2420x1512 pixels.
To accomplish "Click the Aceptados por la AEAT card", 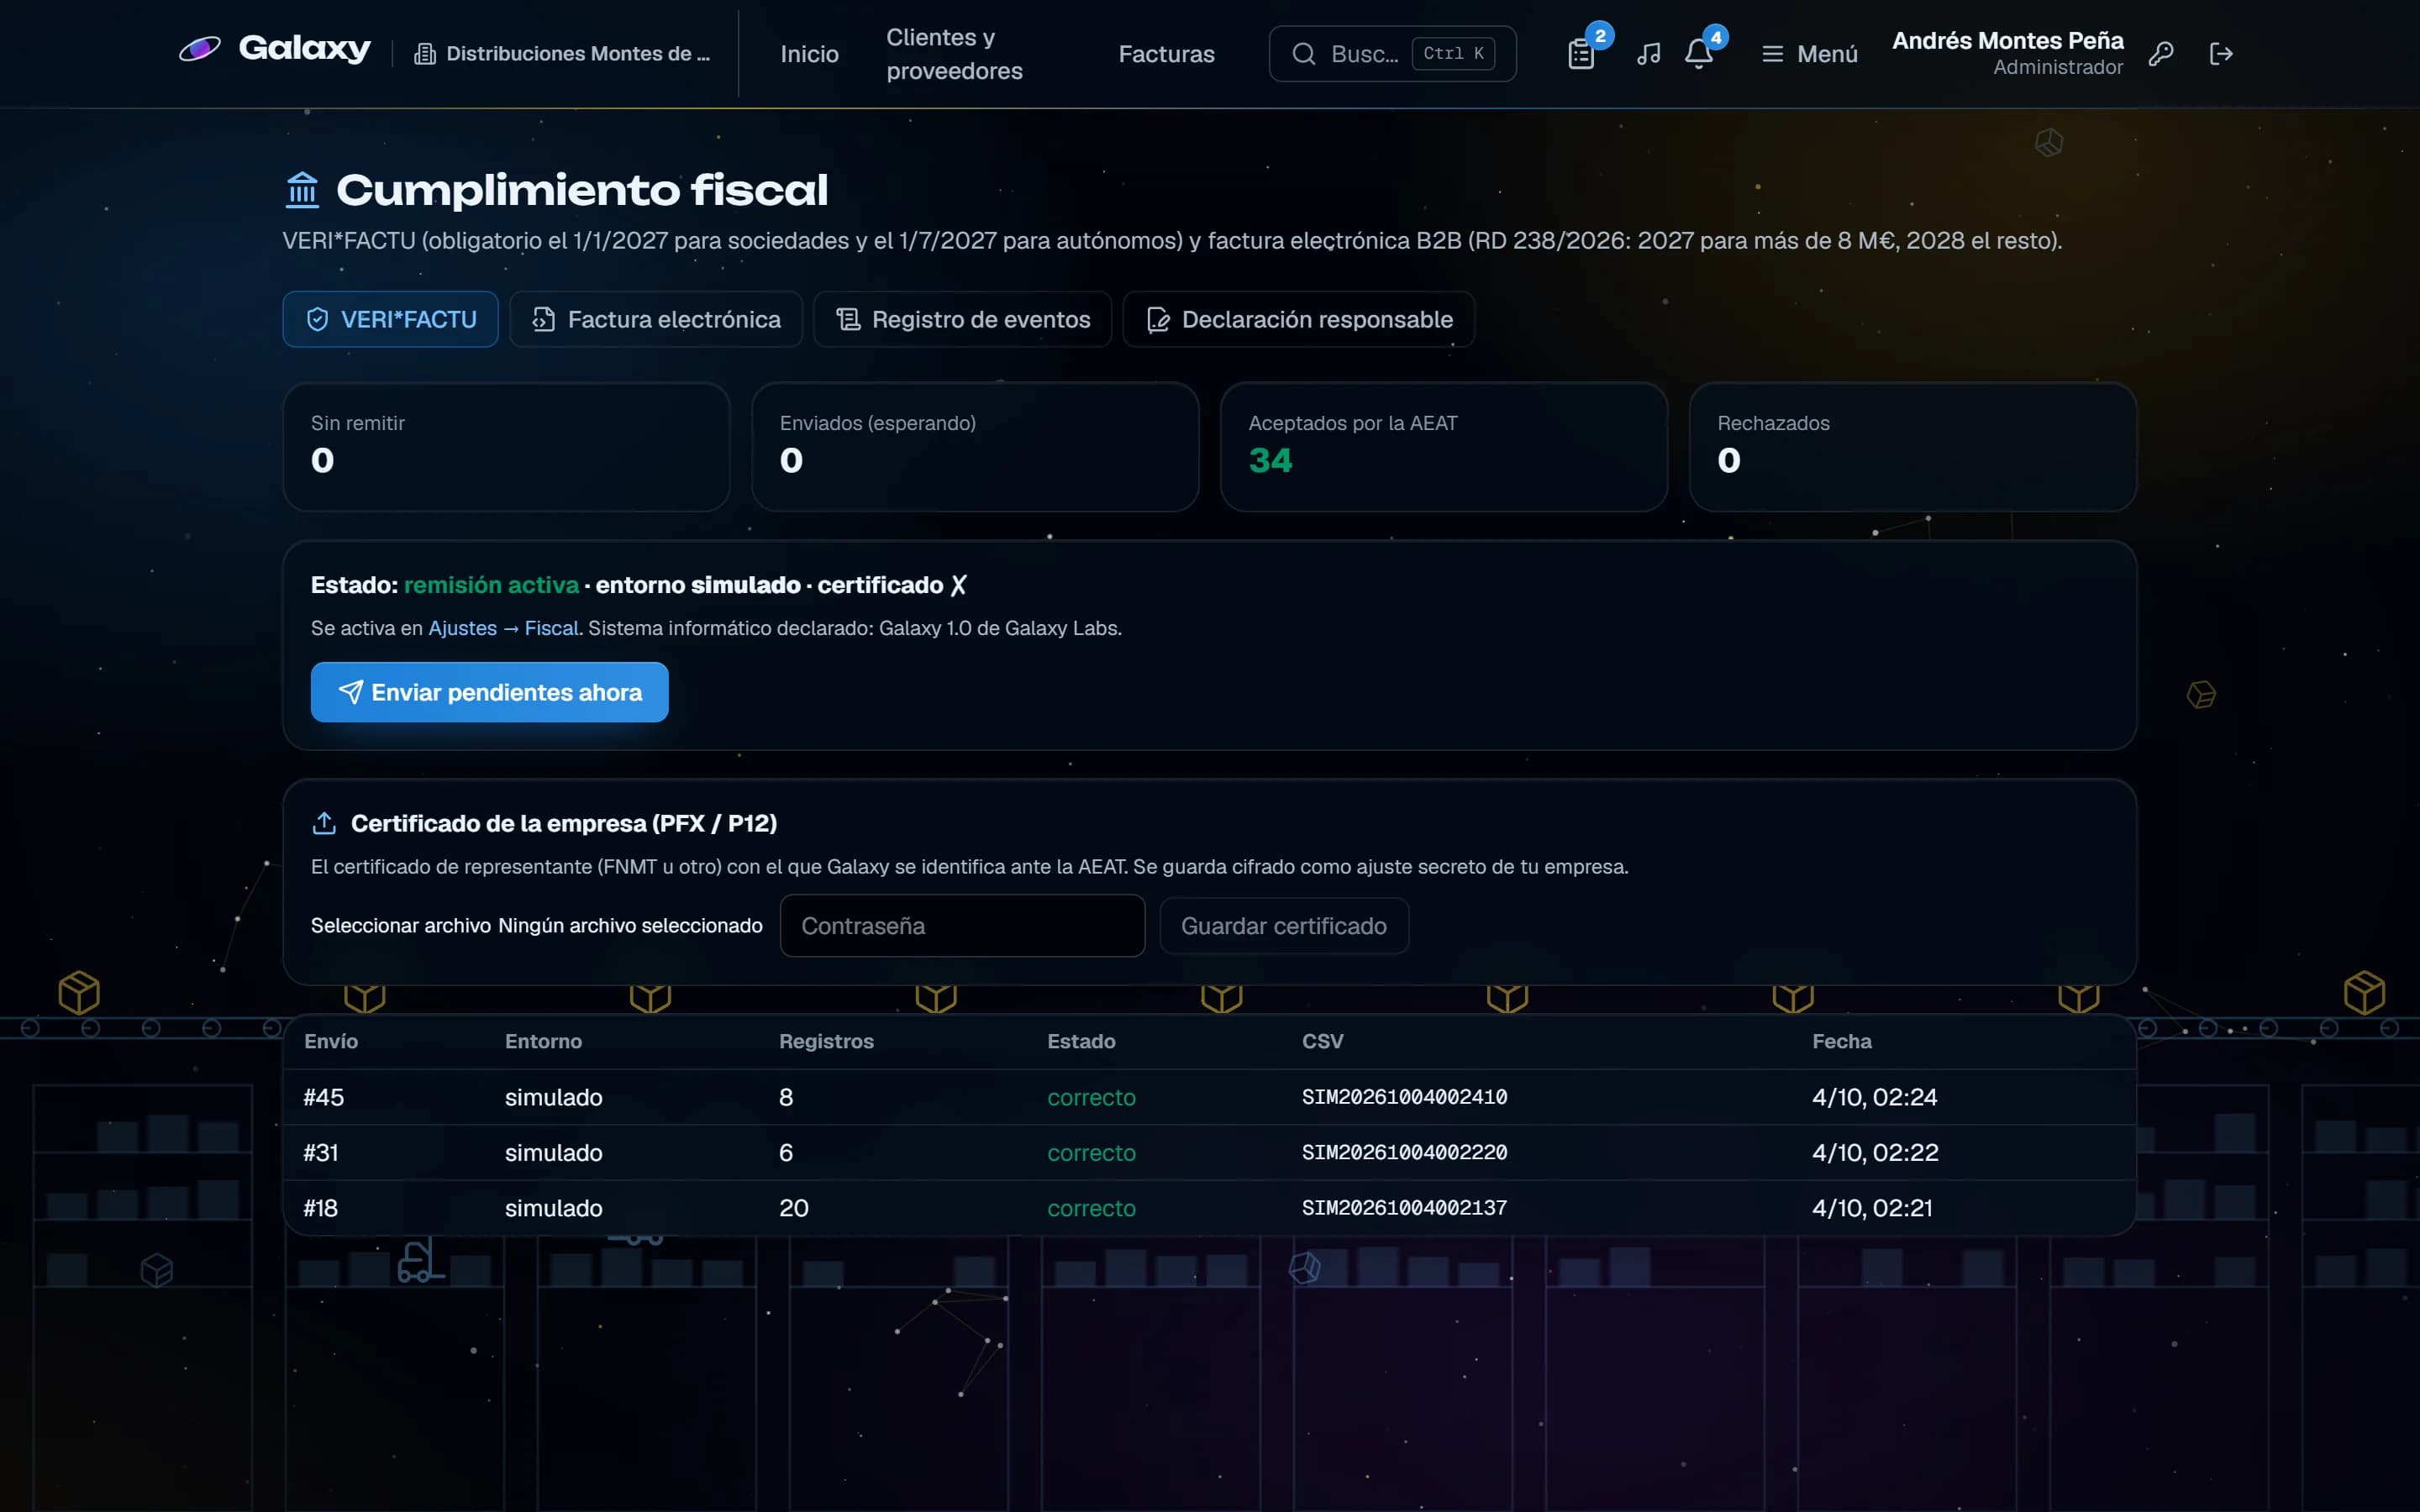I will tap(1444, 447).
